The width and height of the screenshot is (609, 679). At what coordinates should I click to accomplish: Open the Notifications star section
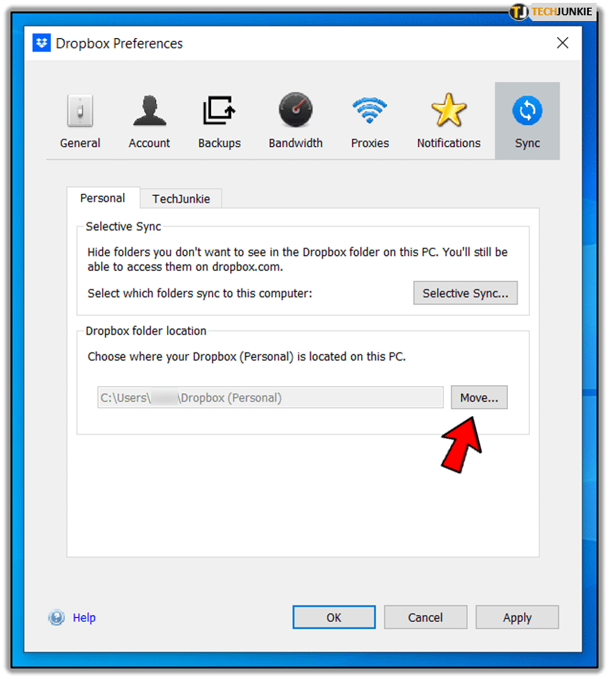pyautogui.click(x=448, y=121)
